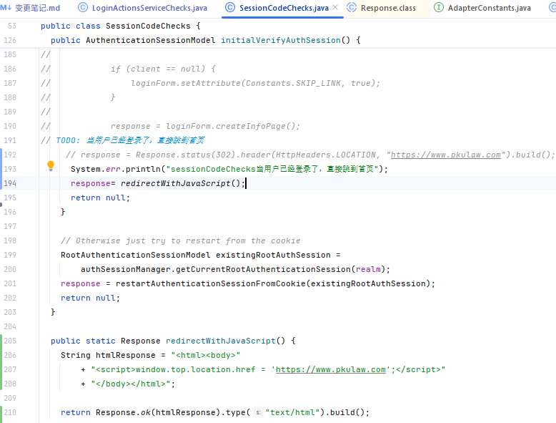The image size is (556, 423).
Task: Click the class icon on SessionCodeChecks.java tab
Action: pos(230,7)
